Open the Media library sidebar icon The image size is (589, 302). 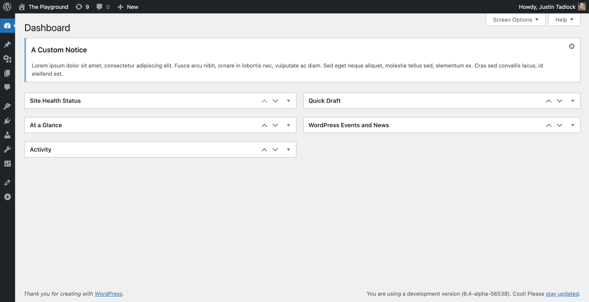[7, 59]
